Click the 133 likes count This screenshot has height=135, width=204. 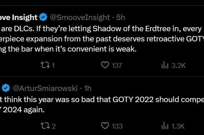pyautogui.click(x=117, y=126)
